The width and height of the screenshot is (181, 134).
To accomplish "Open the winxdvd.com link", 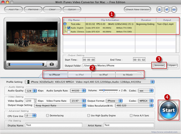I will pos(164,132).
